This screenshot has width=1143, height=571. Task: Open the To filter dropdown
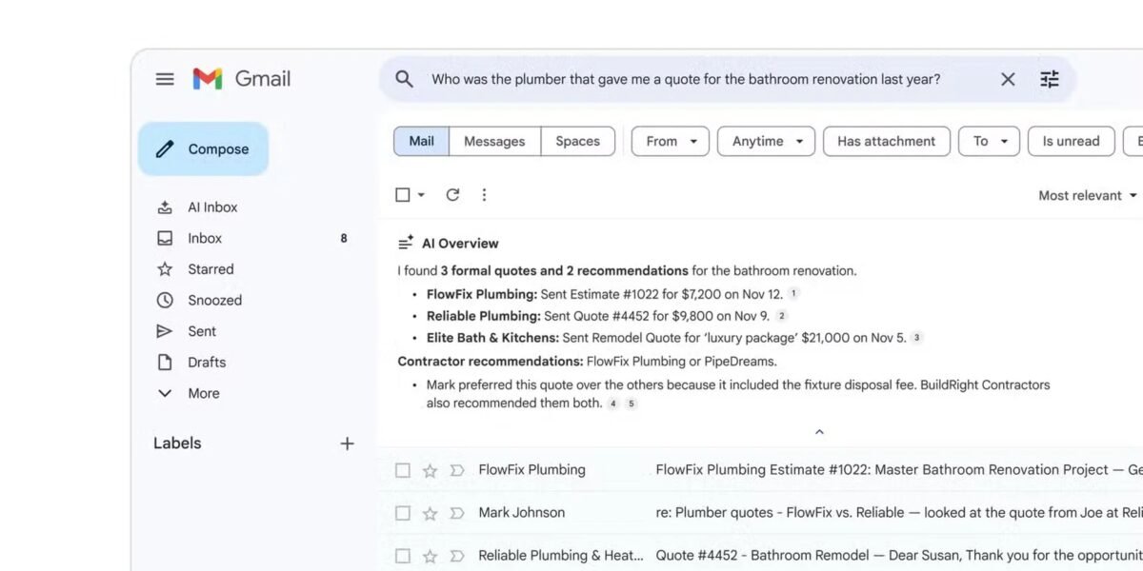tap(989, 141)
